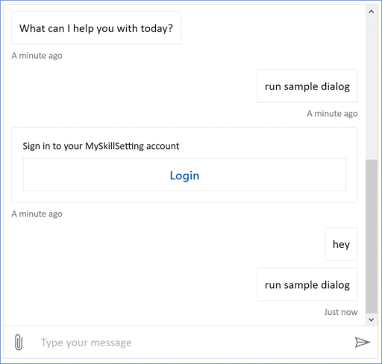This screenshot has height=364, width=382.
Task: Click the vertical scrollbar thumb
Action: pos(372,237)
